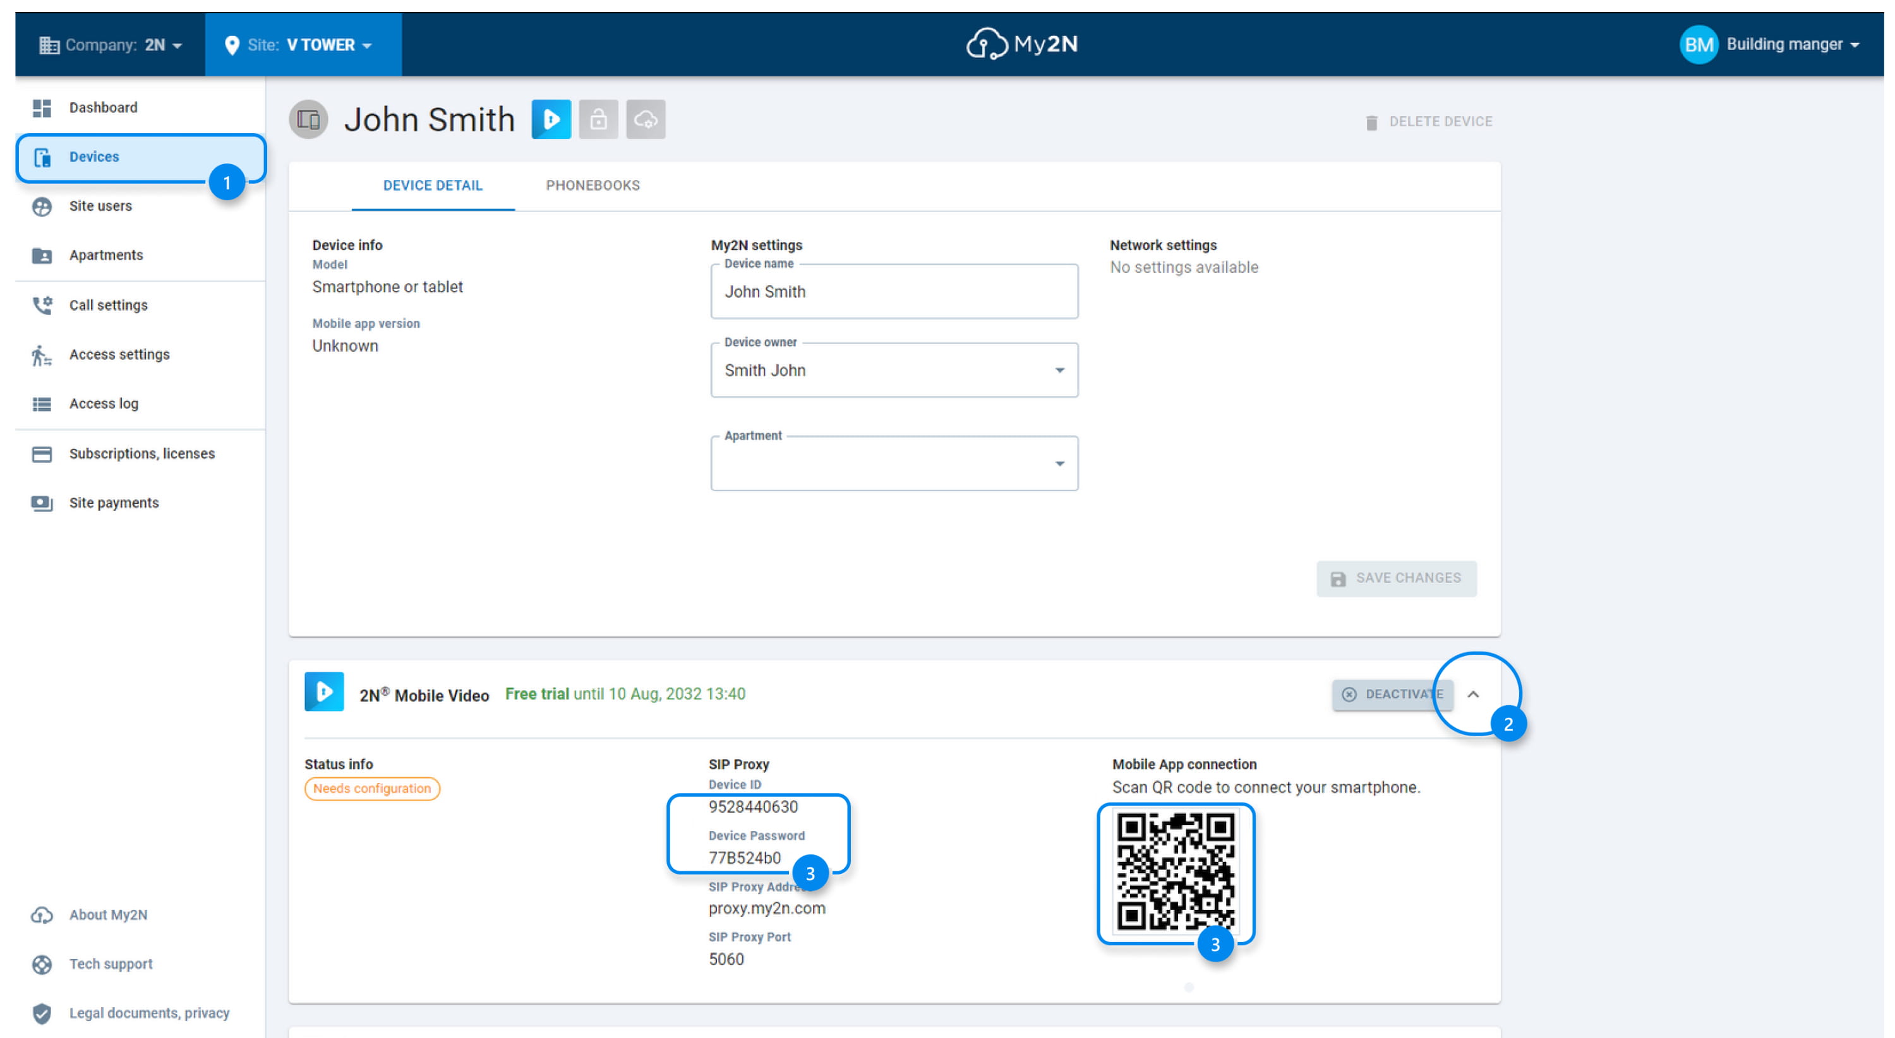
Task: Go to Site users
Action: [x=140, y=206]
